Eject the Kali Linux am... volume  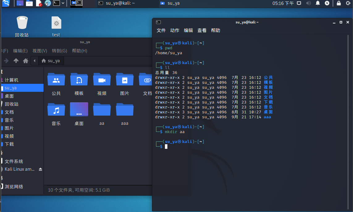40,169
